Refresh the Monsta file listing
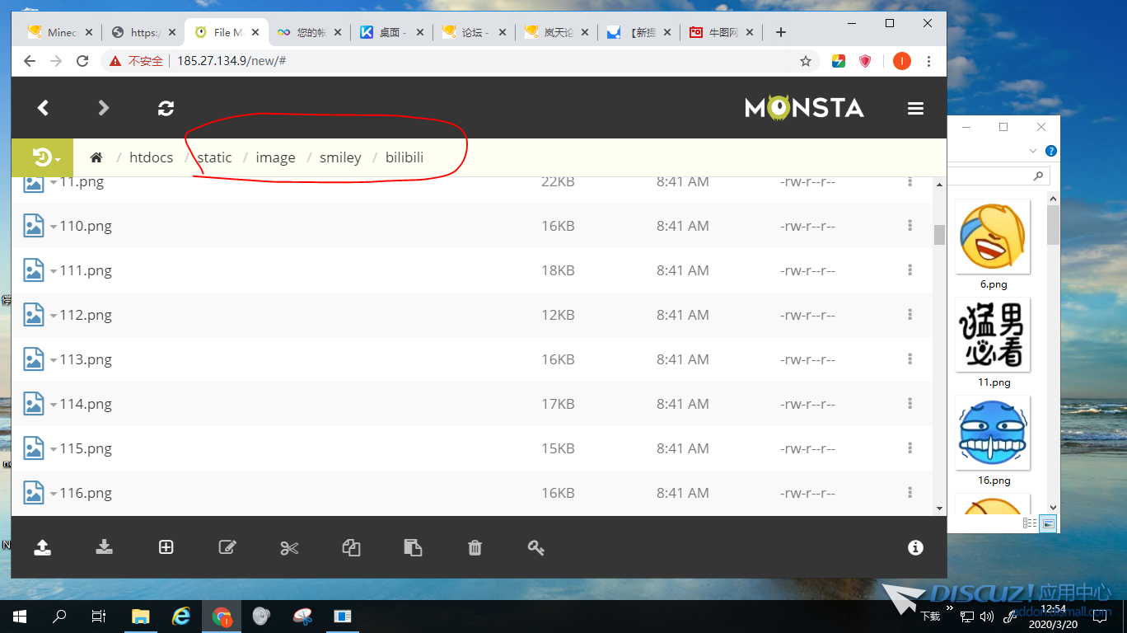The image size is (1127, 633). pyautogui.click(x=166, y=108)
